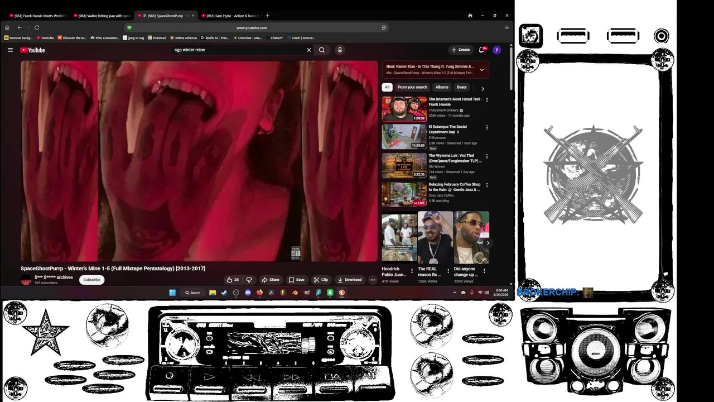The image size is (714, 402).
Task: Select the Beats filter chip
Action: click(x=462, y=88)
